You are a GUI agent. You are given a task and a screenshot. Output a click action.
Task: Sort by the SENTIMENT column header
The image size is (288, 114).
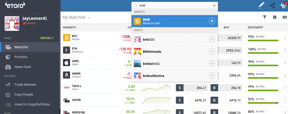click(x=255, y=27)
